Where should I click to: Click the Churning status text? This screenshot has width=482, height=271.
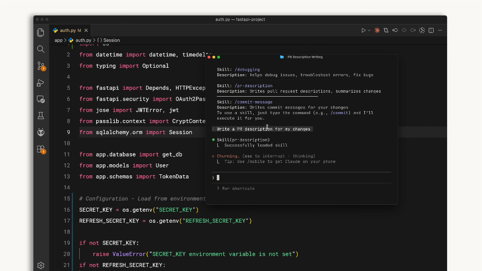point(228,156)
